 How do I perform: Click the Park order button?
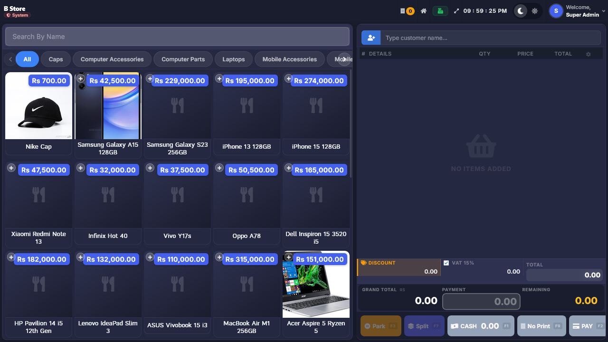381,326
